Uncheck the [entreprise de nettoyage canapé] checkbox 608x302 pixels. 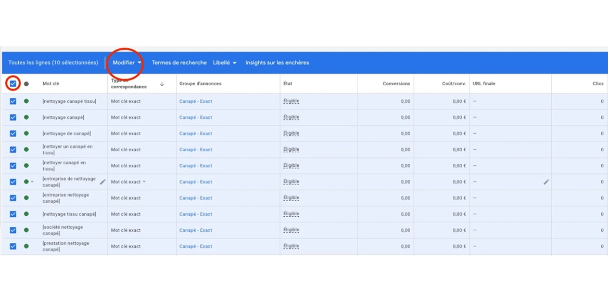(13, 181)
